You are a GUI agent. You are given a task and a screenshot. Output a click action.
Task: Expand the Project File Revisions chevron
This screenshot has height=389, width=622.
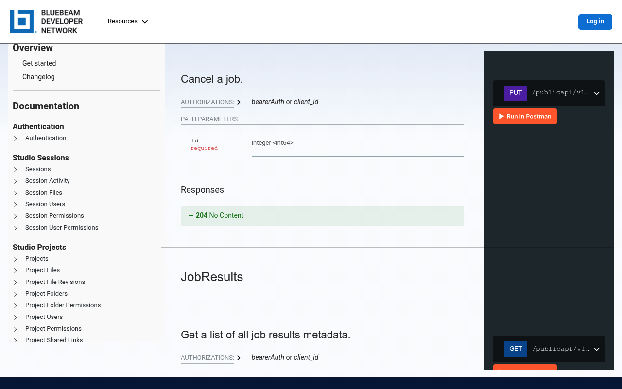16,283
